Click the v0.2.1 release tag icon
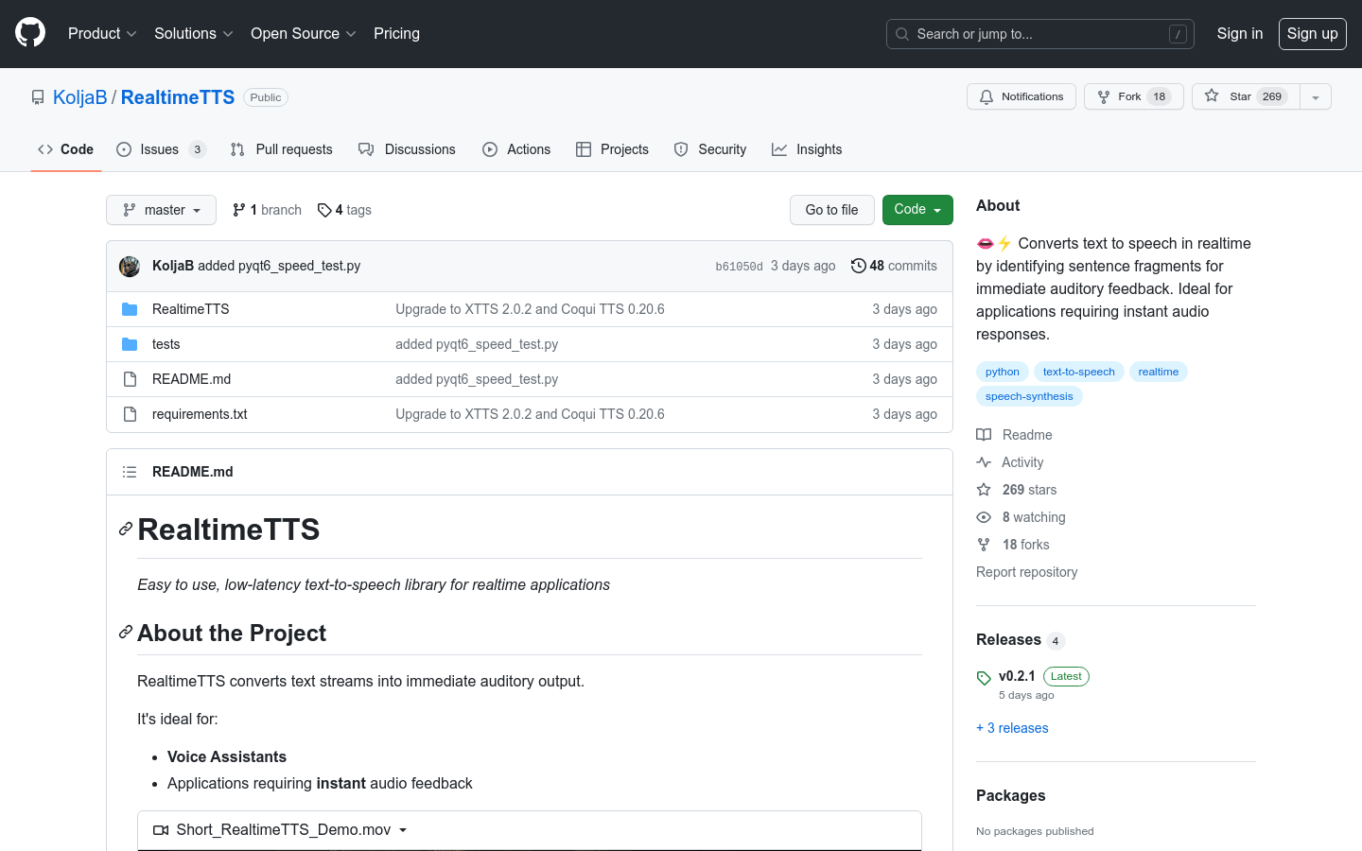 pyautogui.click(x=984, y=678)
